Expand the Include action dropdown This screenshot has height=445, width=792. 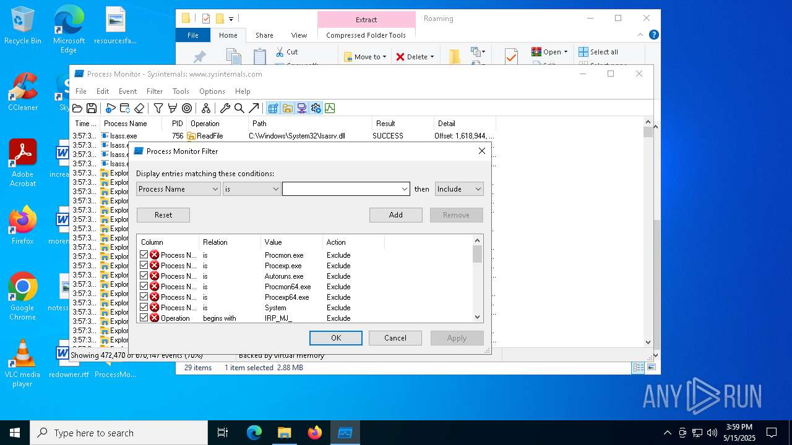[x=478, y=189]
